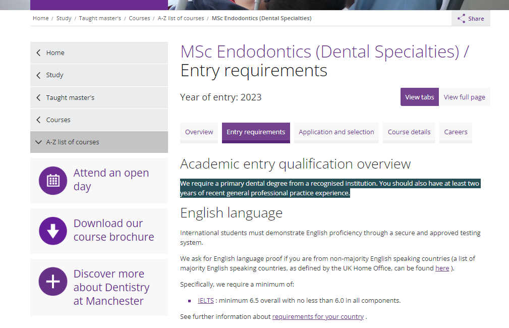Click the highlighted academic entry qualification text
Image resolution: width=509 pixels, height=328 pixels.
point(329,188)
